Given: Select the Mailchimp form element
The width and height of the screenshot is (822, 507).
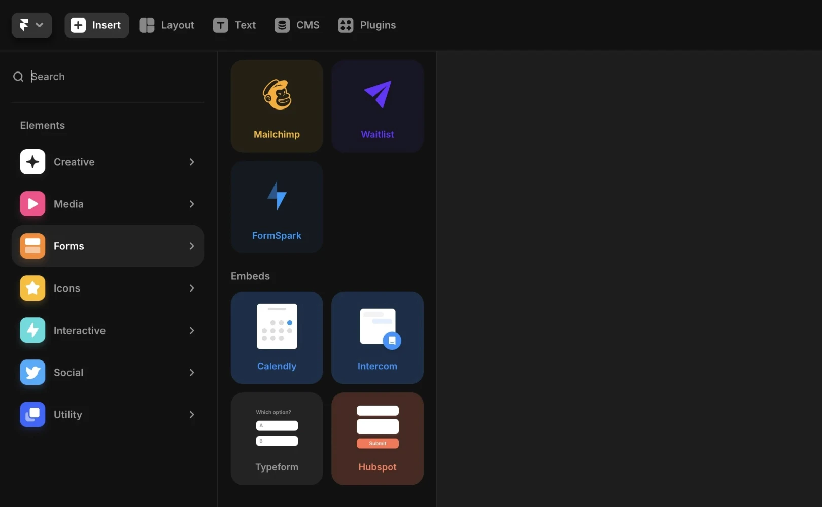Looking at the screenshot, I should pyautogui.click(x=277, y=105).
